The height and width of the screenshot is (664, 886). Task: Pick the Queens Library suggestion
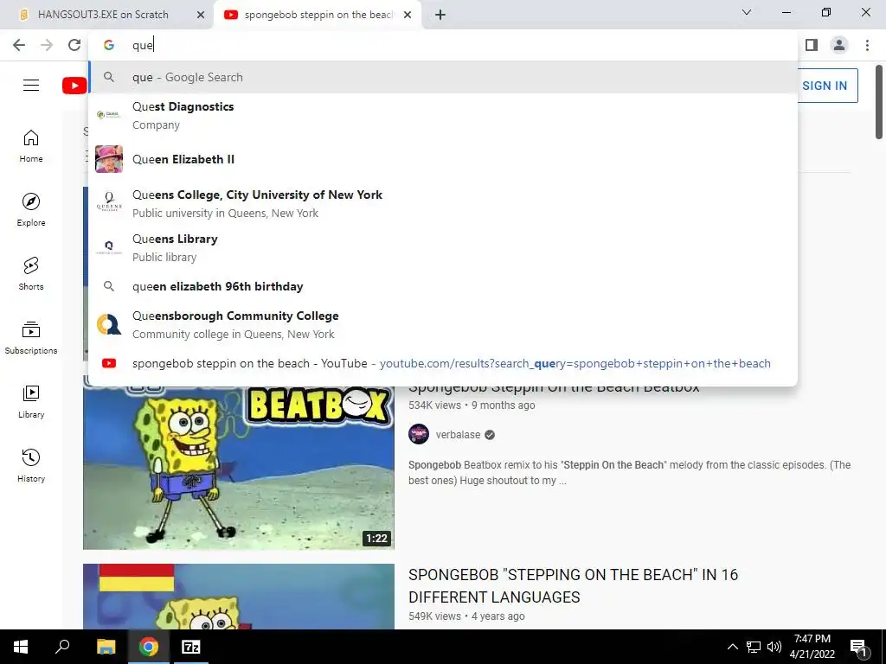pos(443,247)
